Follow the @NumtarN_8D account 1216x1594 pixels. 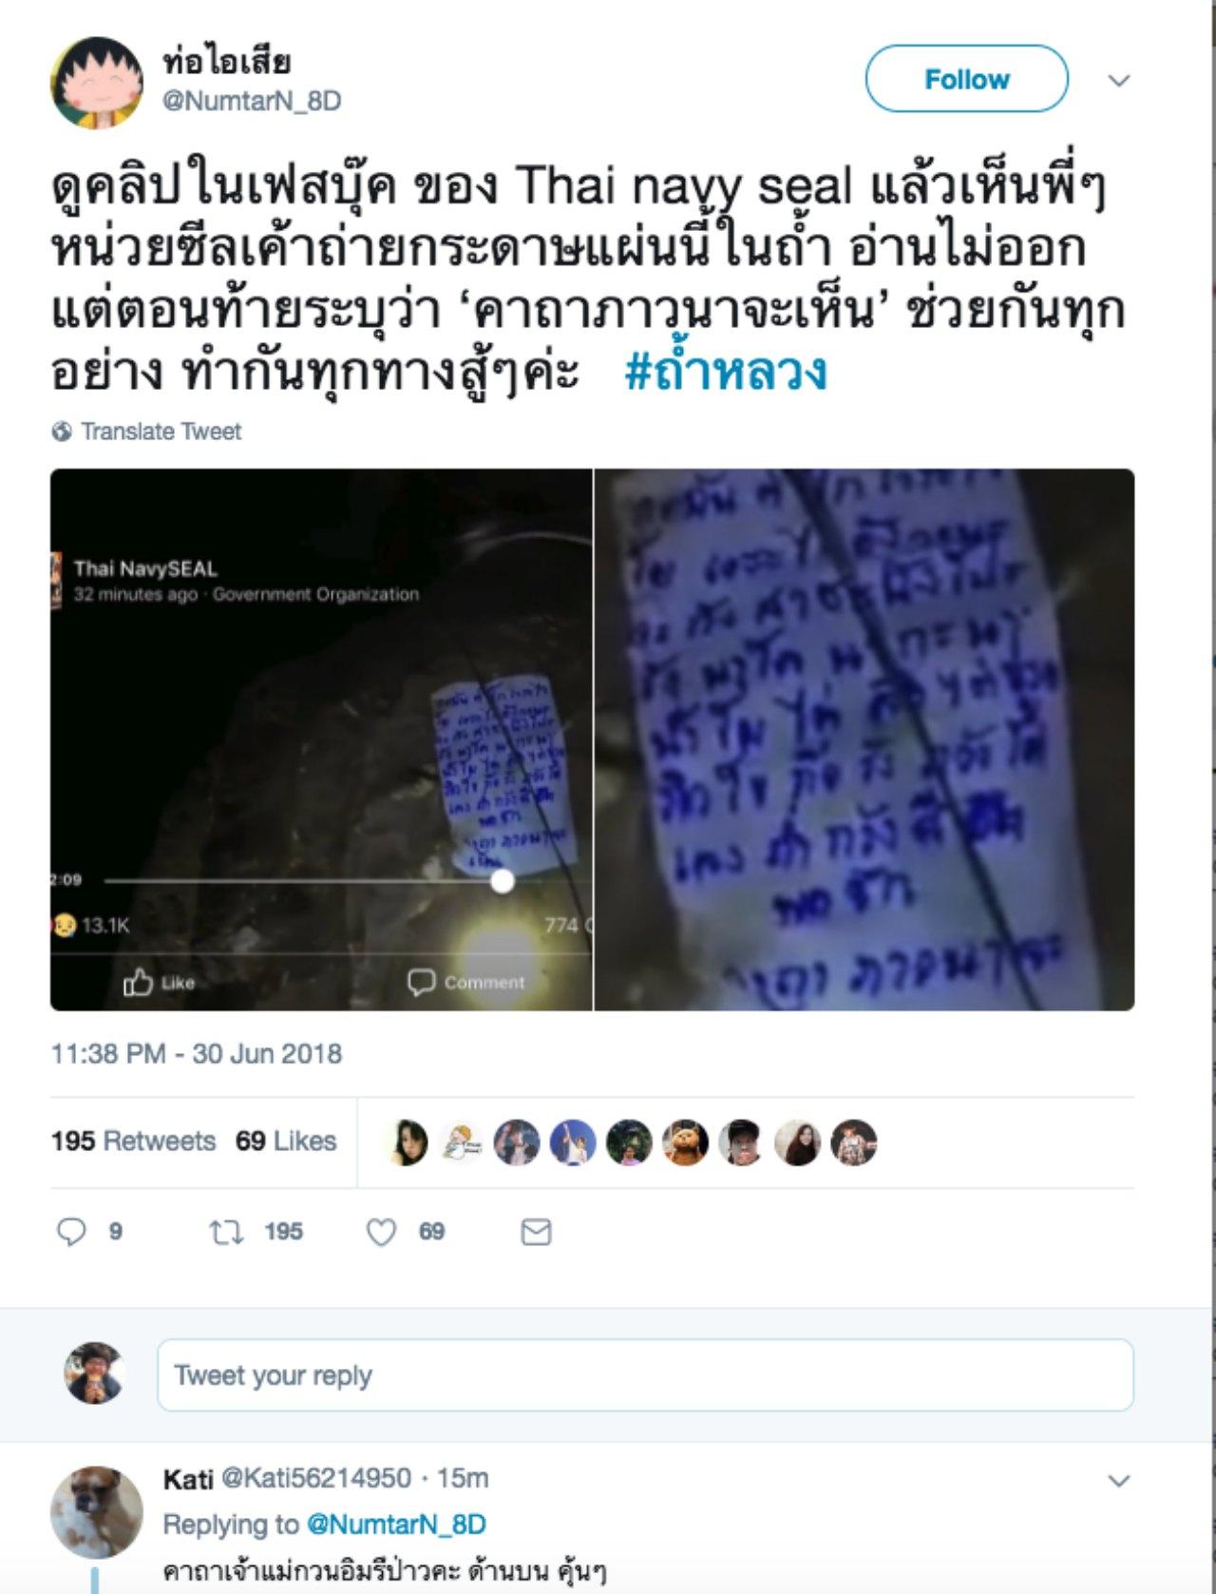[x=966, y=79]
